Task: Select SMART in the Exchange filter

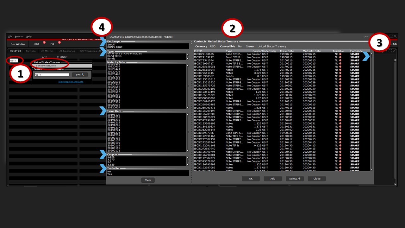Action: pos(112,45)
